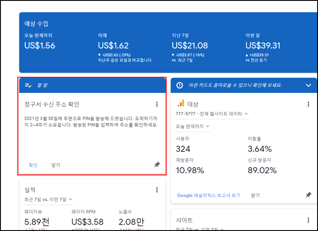Click the -US$0.65 (-29%) change indicator

point(114,55)
